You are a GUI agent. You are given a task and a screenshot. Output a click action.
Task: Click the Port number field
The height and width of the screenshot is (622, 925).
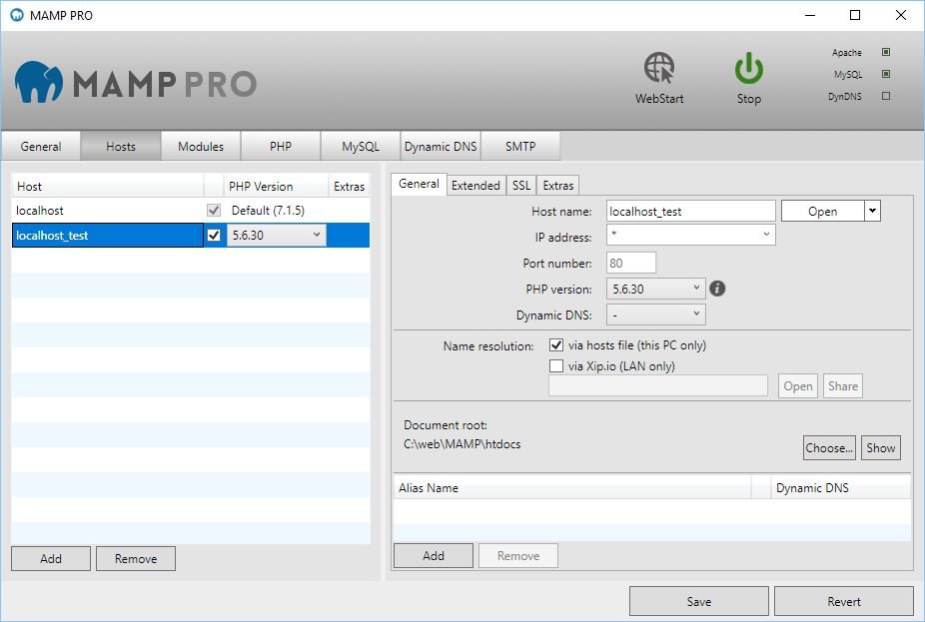click(x=631, y=263)
